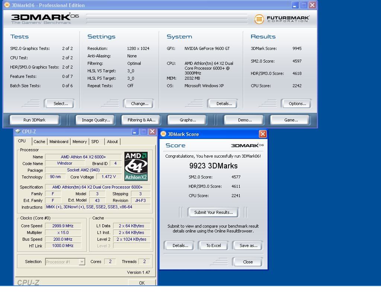Click the 3DMark Score window title icon

coord(163,134)
